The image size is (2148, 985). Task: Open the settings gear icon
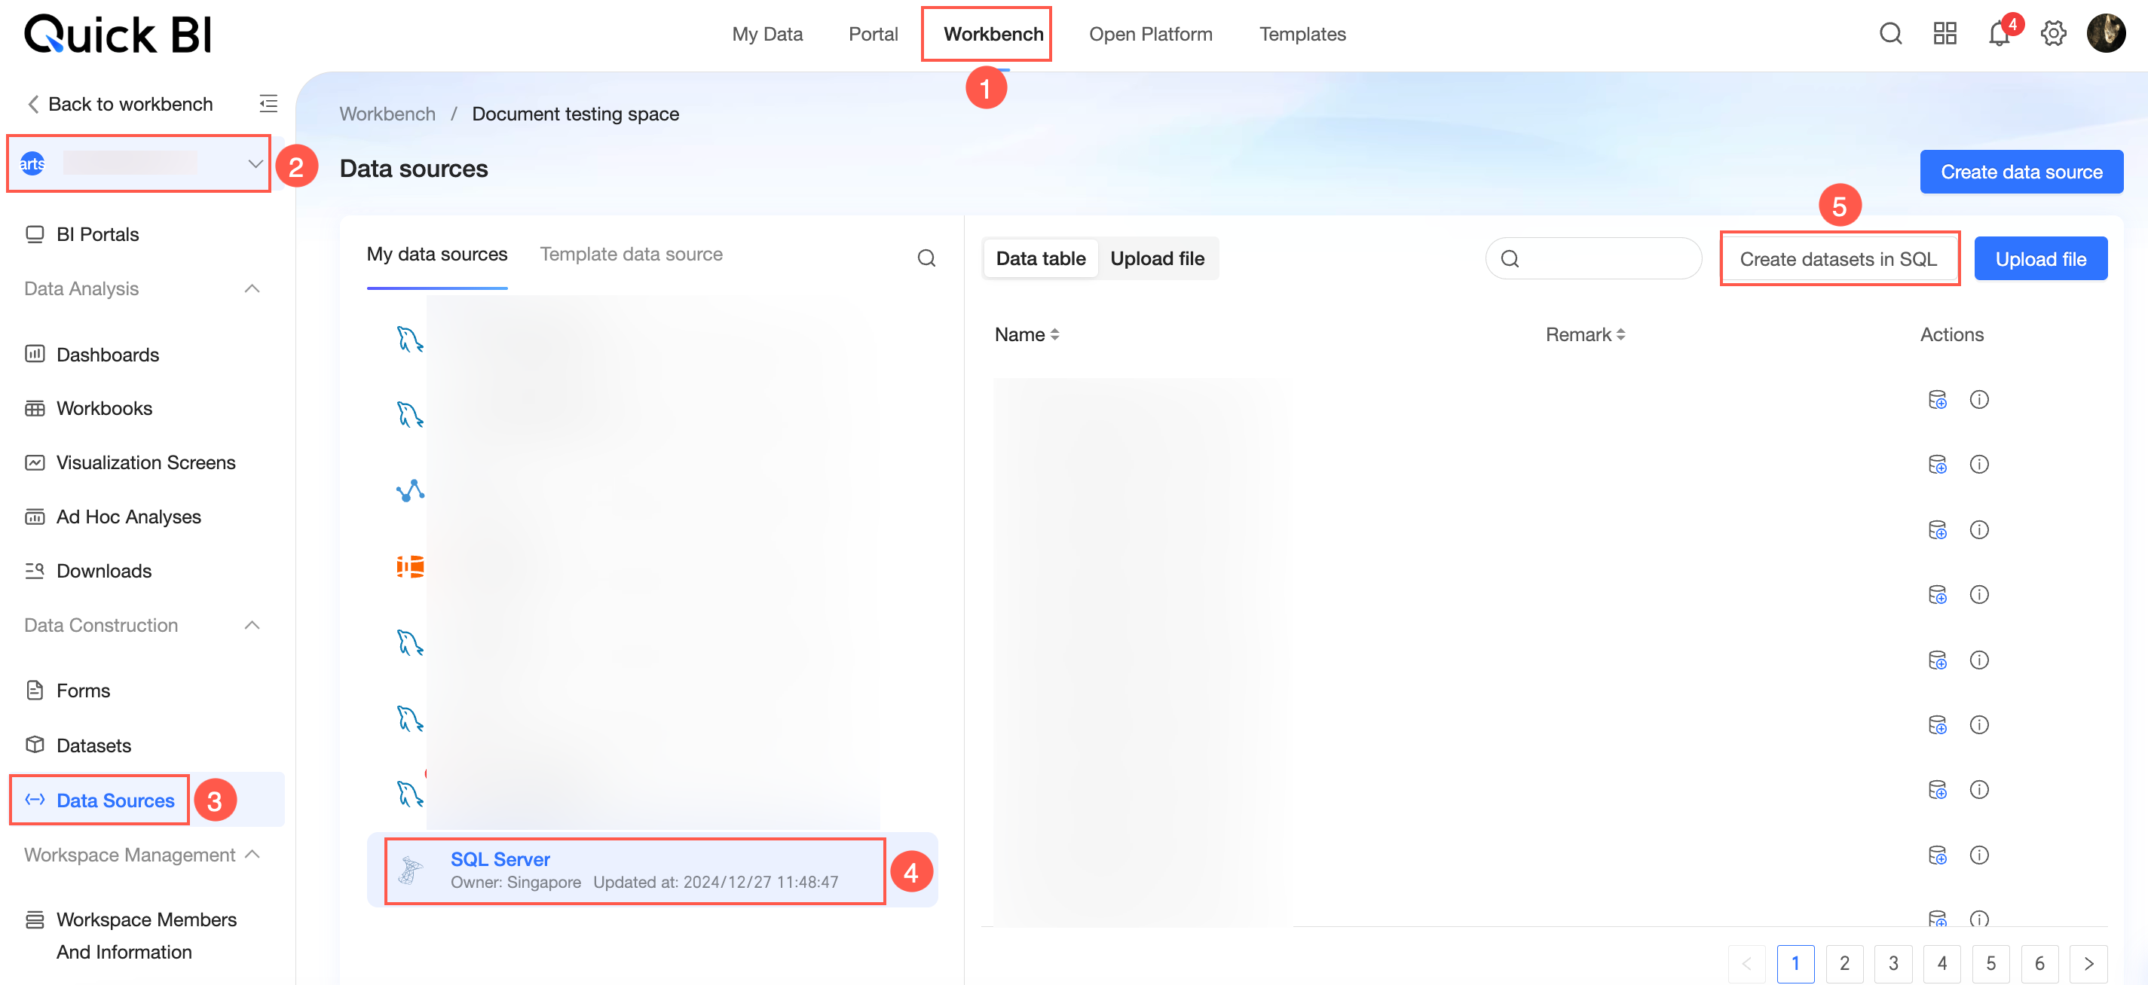click(2053, 33)
